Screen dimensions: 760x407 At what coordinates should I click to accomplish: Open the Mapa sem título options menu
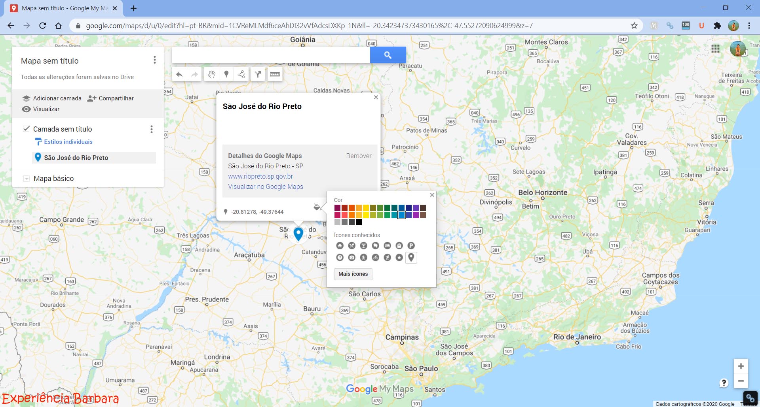coord(154,60)
